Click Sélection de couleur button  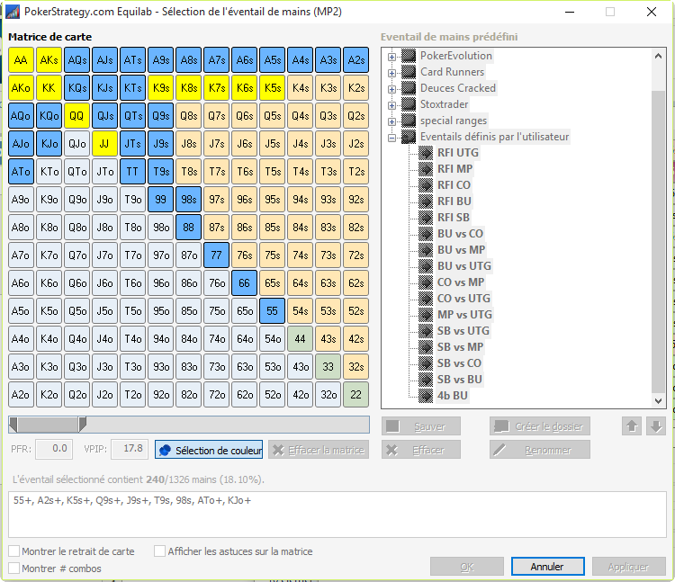pyautogui.click(x=209, y=450)
